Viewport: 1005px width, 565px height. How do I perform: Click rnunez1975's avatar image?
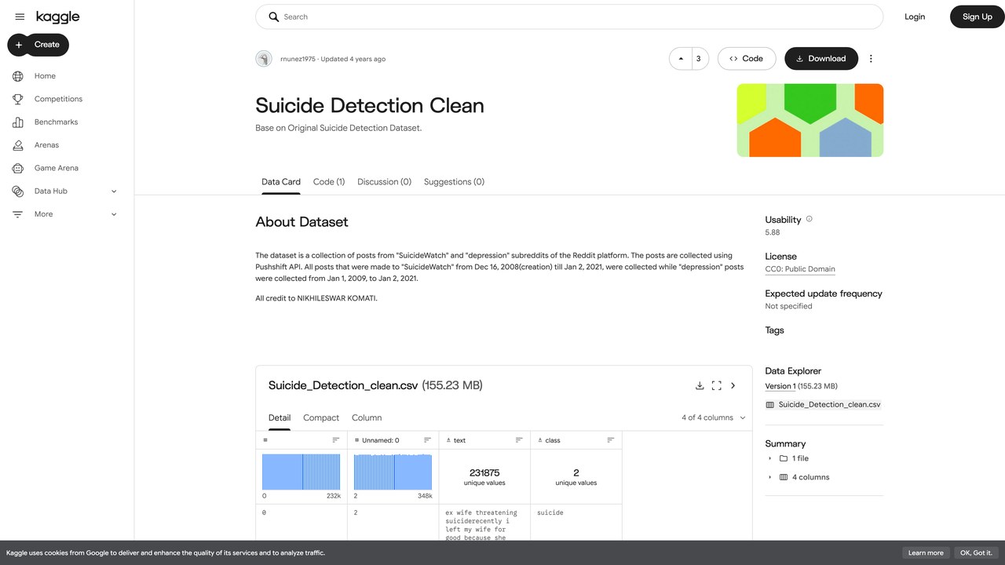coord(264,59)
